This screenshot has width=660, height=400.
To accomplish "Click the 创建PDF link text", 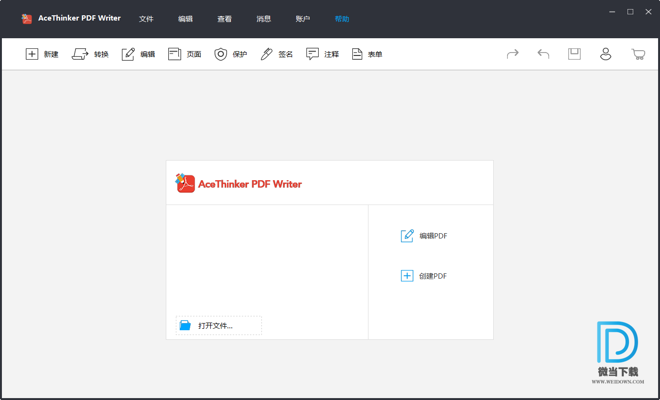I will [x=433, y=276].
